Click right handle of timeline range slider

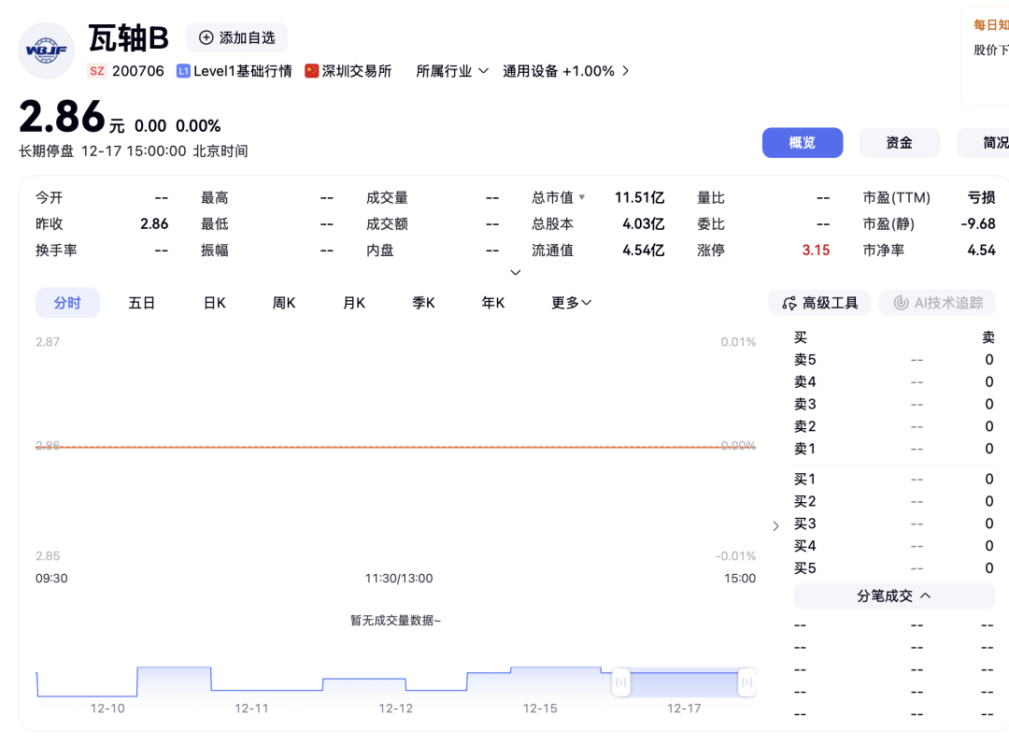point(746,682)
